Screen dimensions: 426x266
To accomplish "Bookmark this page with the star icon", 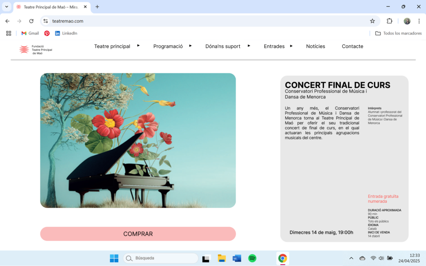I will [x=372, y=21].
